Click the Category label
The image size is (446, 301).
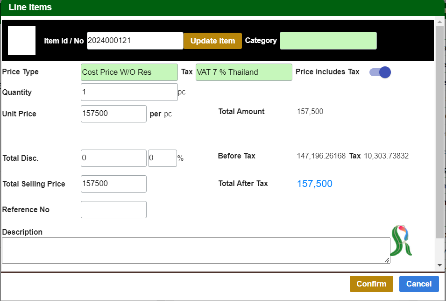(x=261, y=41)
